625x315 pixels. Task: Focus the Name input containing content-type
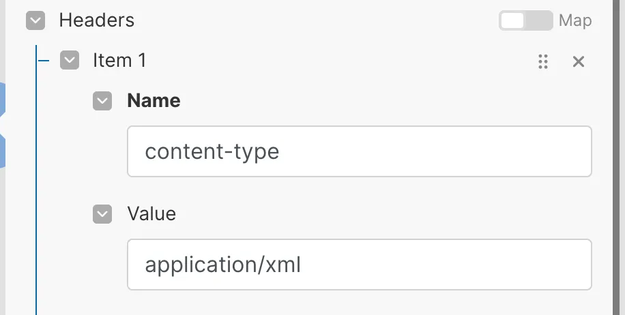pyautogui.click(x=359, y=151)
